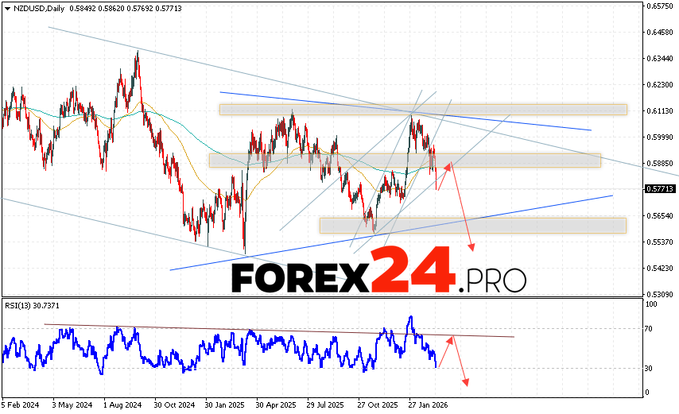Select the current price tag 0.57713
This screenshot has width=679, height=414.
tap(662, 189)
